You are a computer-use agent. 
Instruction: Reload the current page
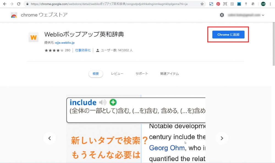(19, 4)
